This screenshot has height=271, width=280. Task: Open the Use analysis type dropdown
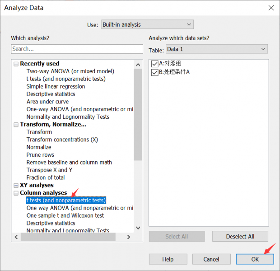147,24
